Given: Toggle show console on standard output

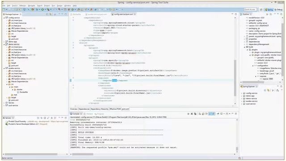Looking at the screenshot, I should coord(210,114).
